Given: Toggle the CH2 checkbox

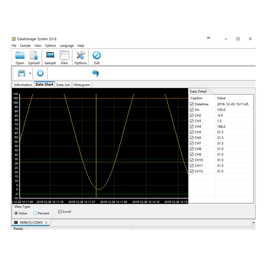Looking at the screenshot, I should coord(192,115).
